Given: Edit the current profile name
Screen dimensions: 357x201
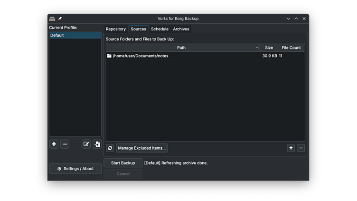Looking at the screenshot, I should point(86,144).
